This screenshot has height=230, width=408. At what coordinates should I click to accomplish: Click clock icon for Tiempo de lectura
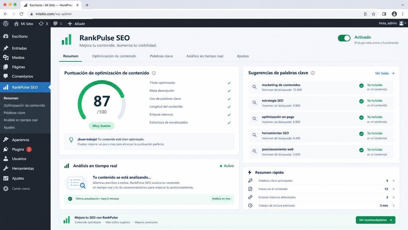250,206
